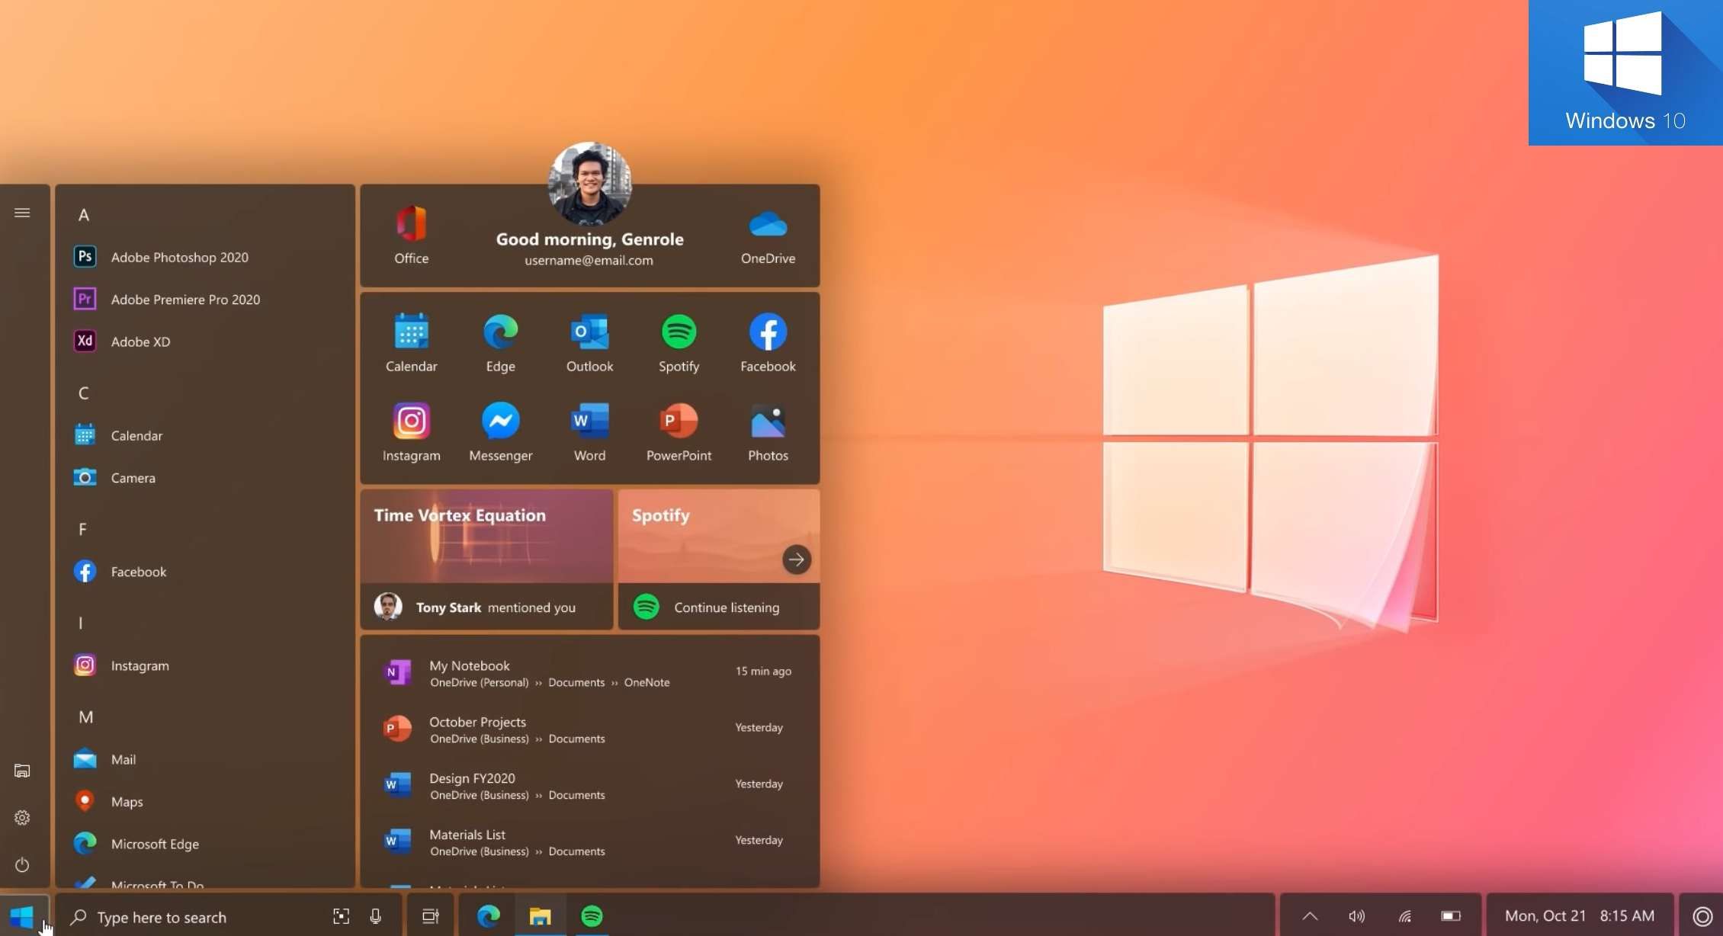Screen dimensions: 1723x936
Task: Open the Office app tile
Action: coord(411,235)
